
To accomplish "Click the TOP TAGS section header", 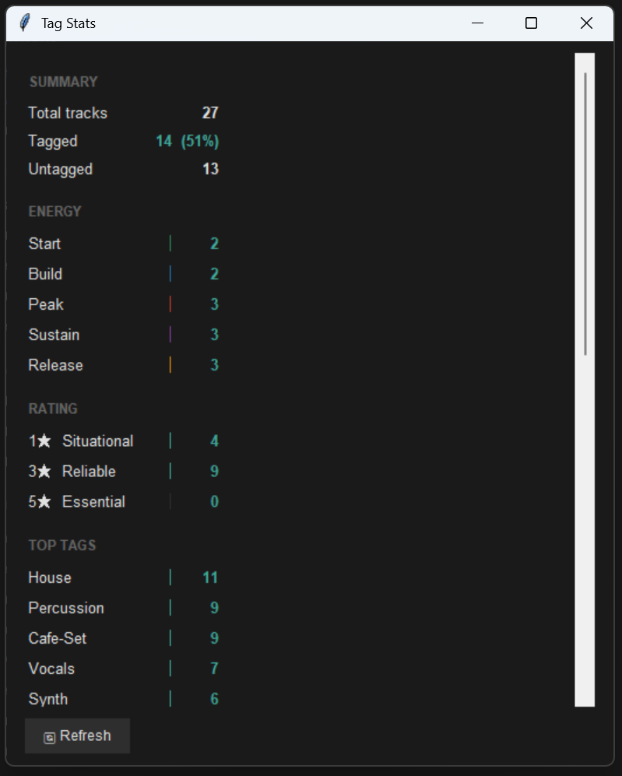I will coord(61,545).
